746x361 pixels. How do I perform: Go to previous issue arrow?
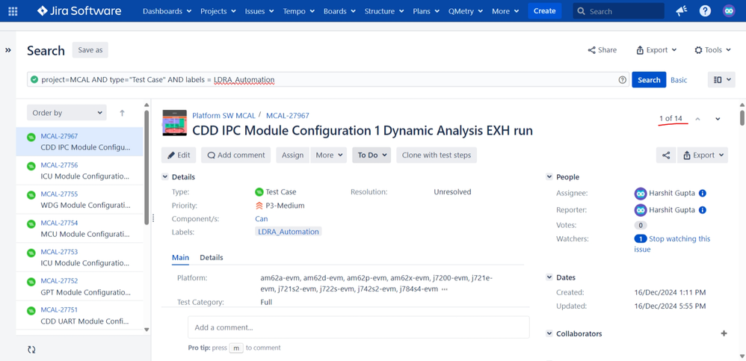tap(697, 119)
